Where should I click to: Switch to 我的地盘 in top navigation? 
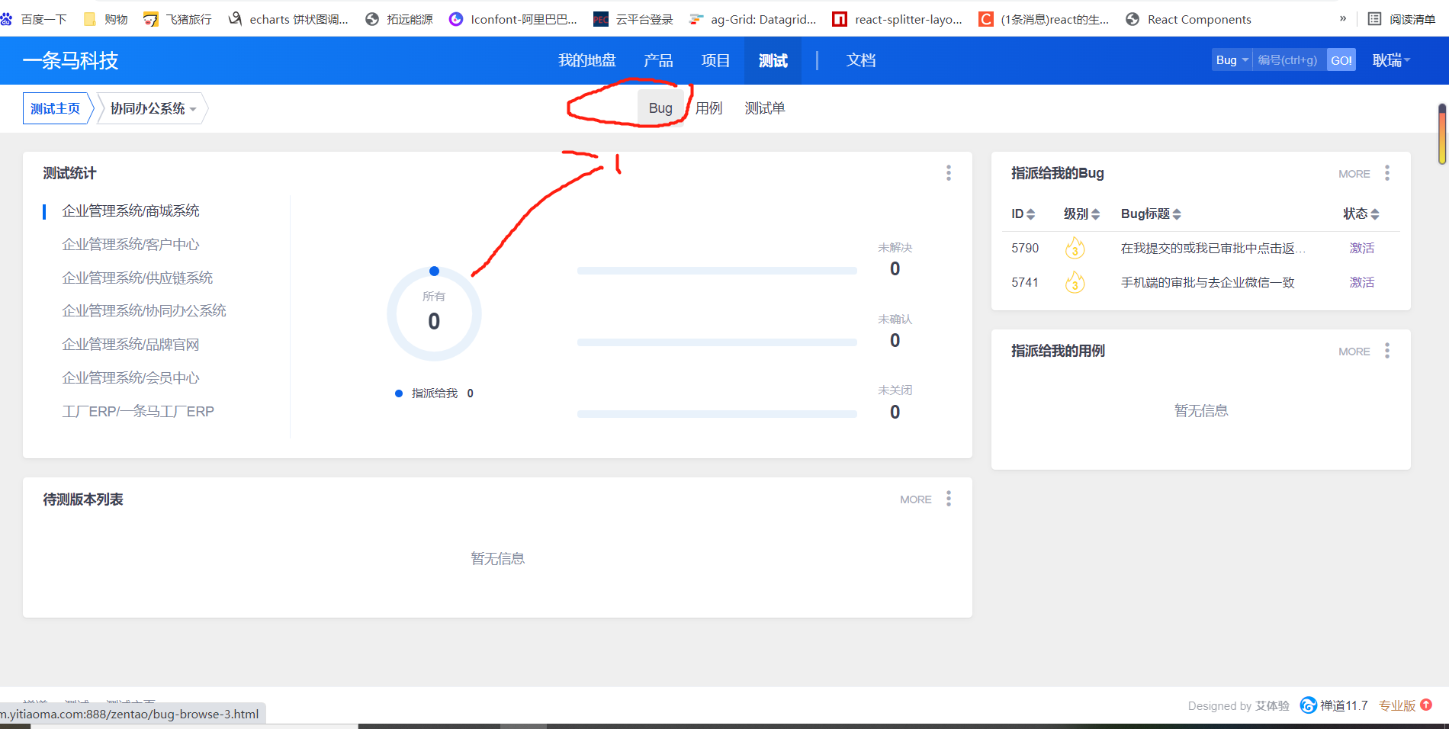(587, 60)
